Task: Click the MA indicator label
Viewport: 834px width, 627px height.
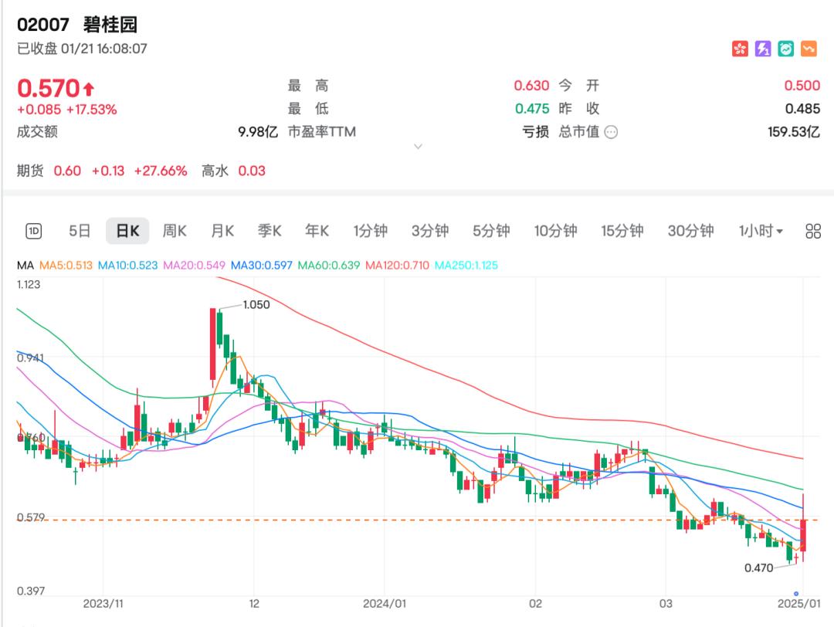Action: click(25, 266)
